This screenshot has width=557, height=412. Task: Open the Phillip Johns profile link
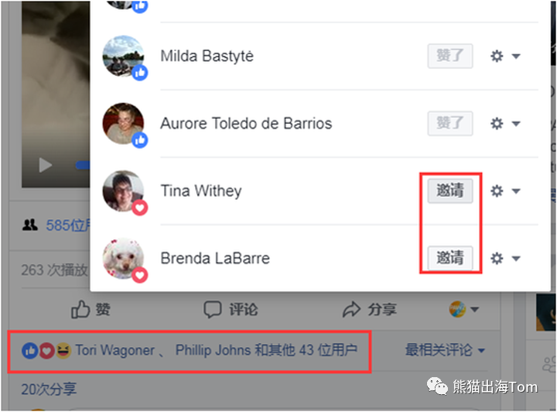[x=214, y=350]
